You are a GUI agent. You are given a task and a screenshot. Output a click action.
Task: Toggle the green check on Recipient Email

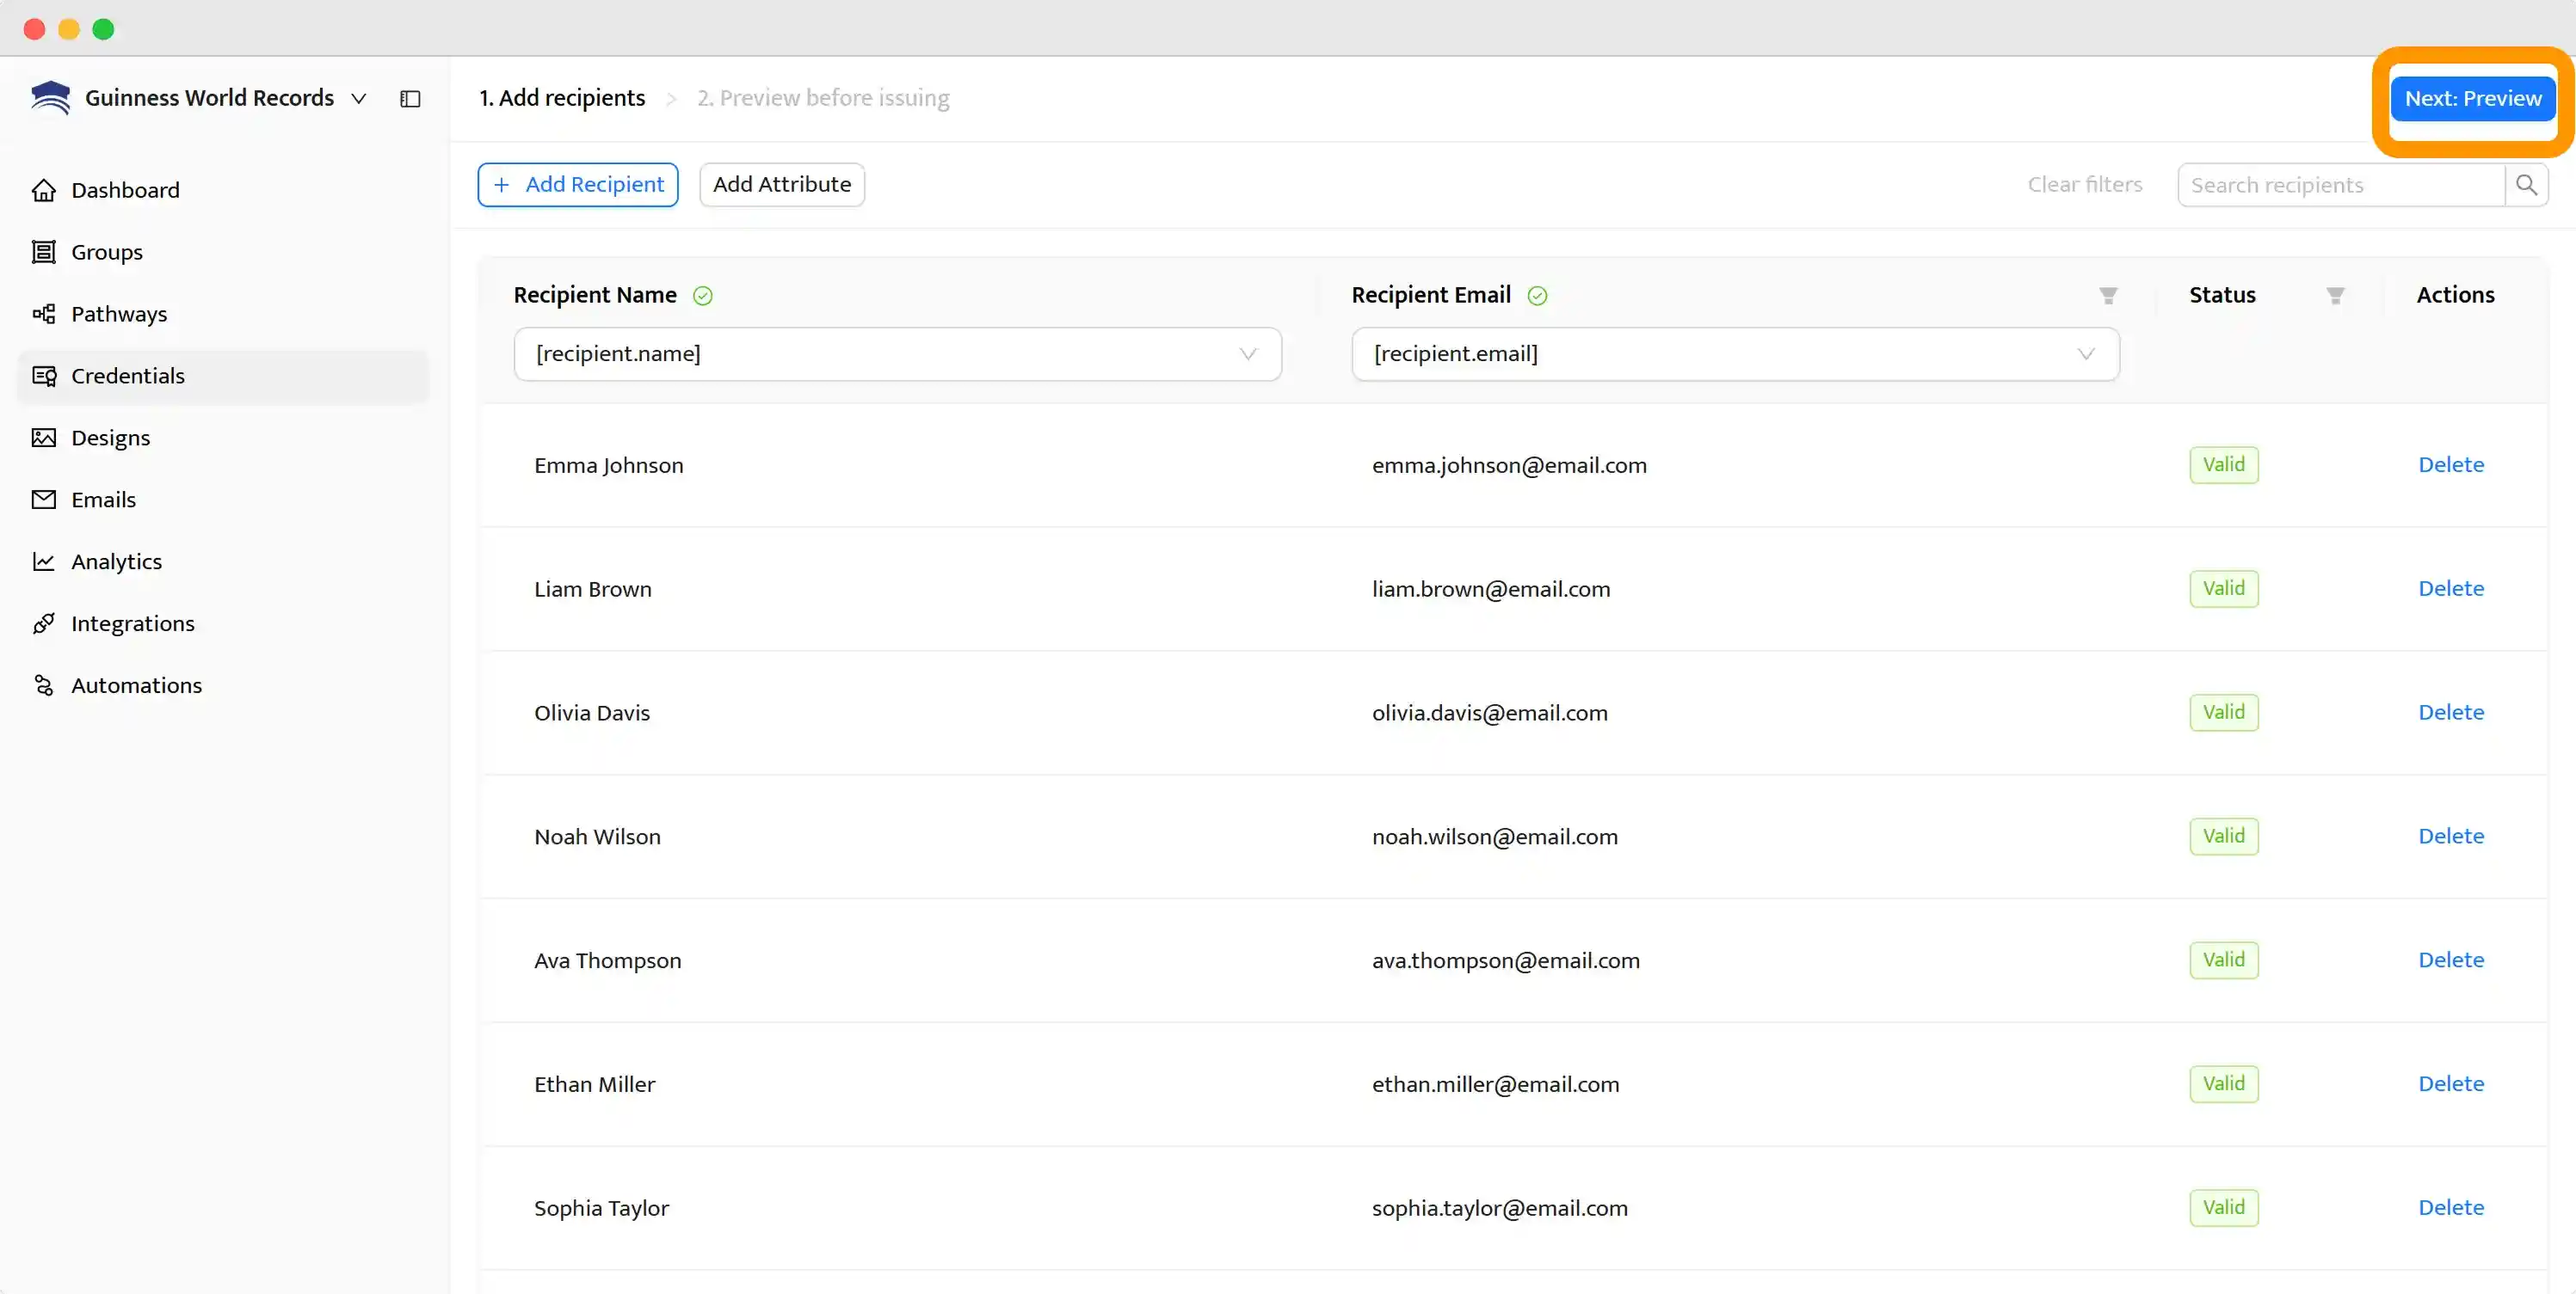1538,296
